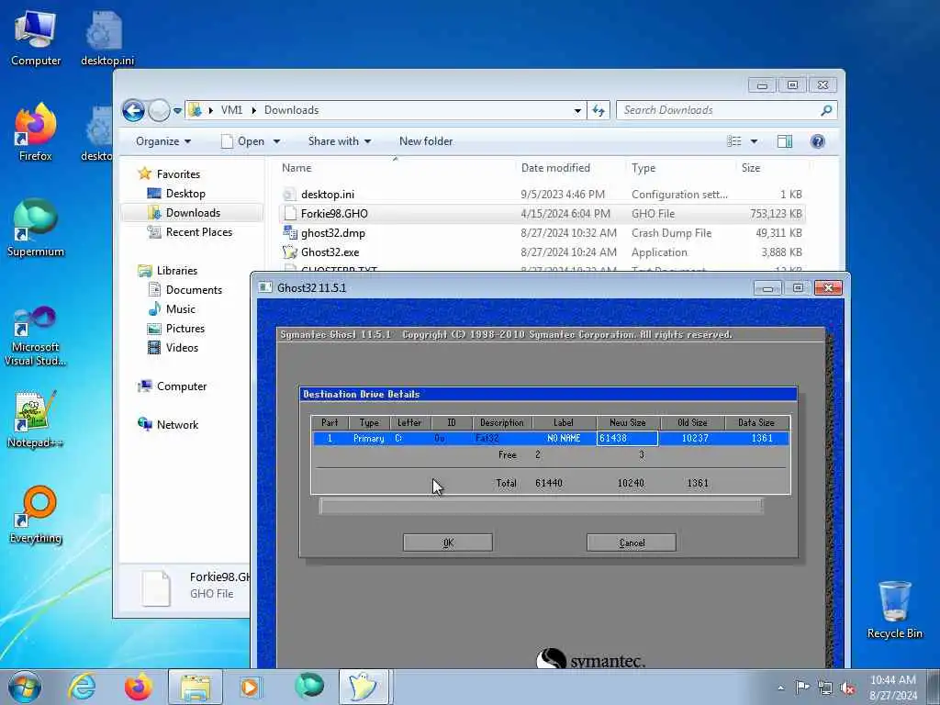Open Explorer help button
Viewport: 940px width, 705px height.
click(818, 141)
